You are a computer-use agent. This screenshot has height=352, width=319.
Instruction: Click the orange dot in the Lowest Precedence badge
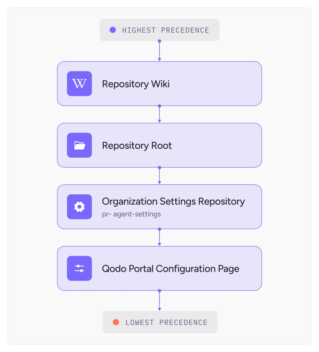coord(116,322)
